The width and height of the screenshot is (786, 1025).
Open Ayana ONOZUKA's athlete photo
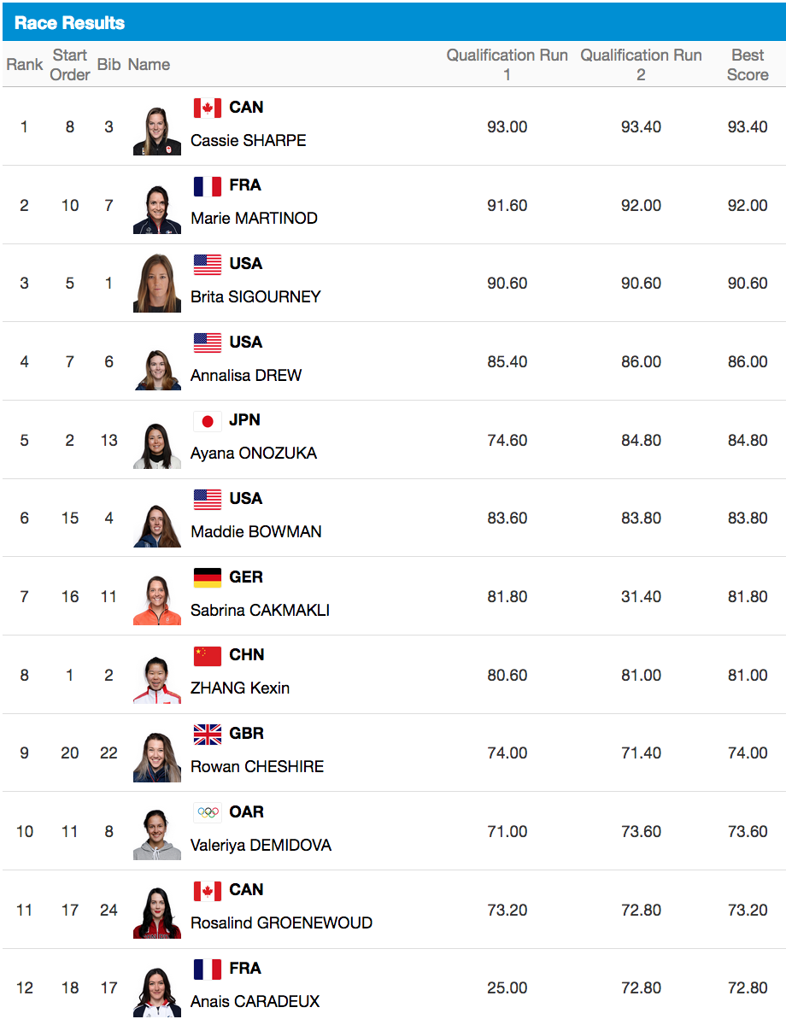pos(156,444)
